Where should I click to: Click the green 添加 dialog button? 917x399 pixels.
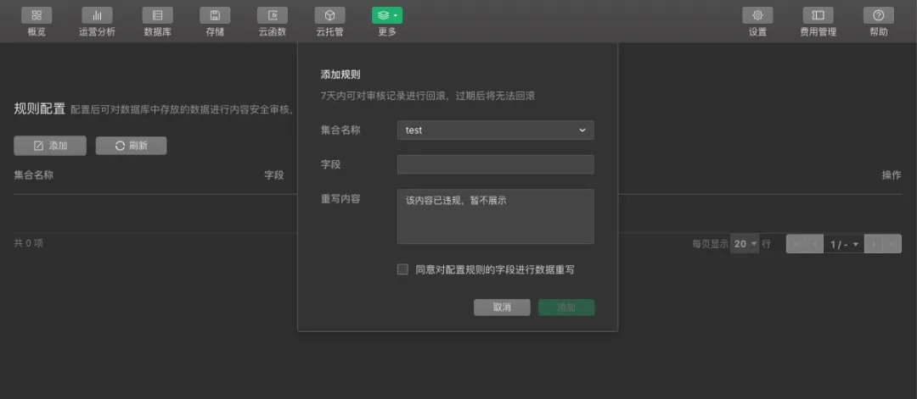point(566,308)
